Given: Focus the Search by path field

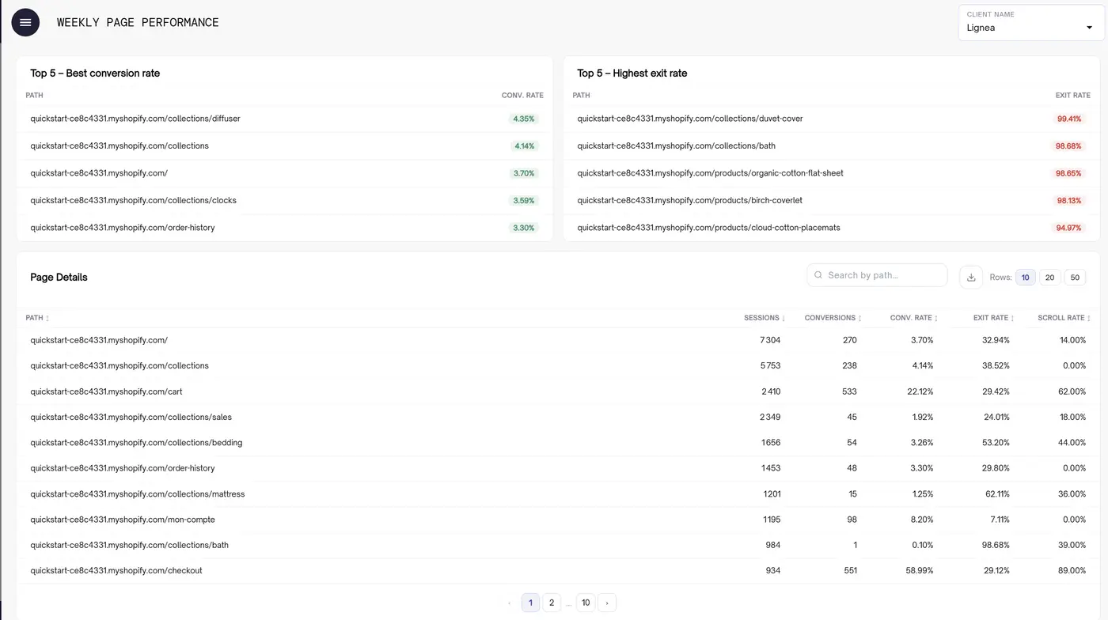Looking at the screenshot, I should (x=877, y=275).
